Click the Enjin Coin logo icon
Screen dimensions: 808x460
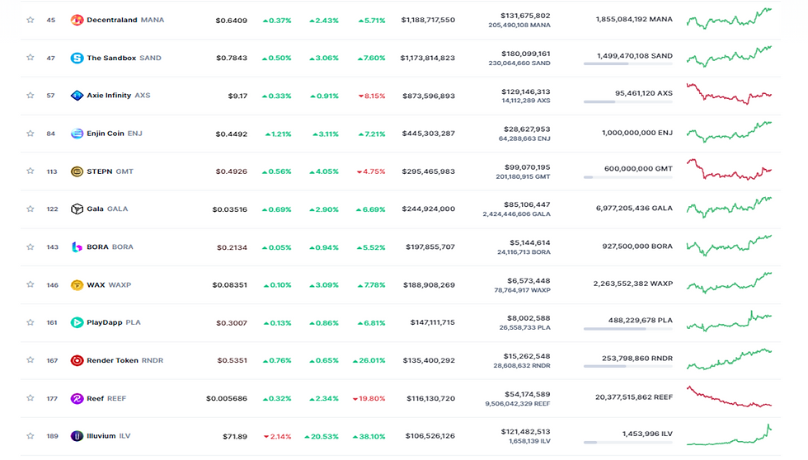pyautogui.click(x=78, y=134)
